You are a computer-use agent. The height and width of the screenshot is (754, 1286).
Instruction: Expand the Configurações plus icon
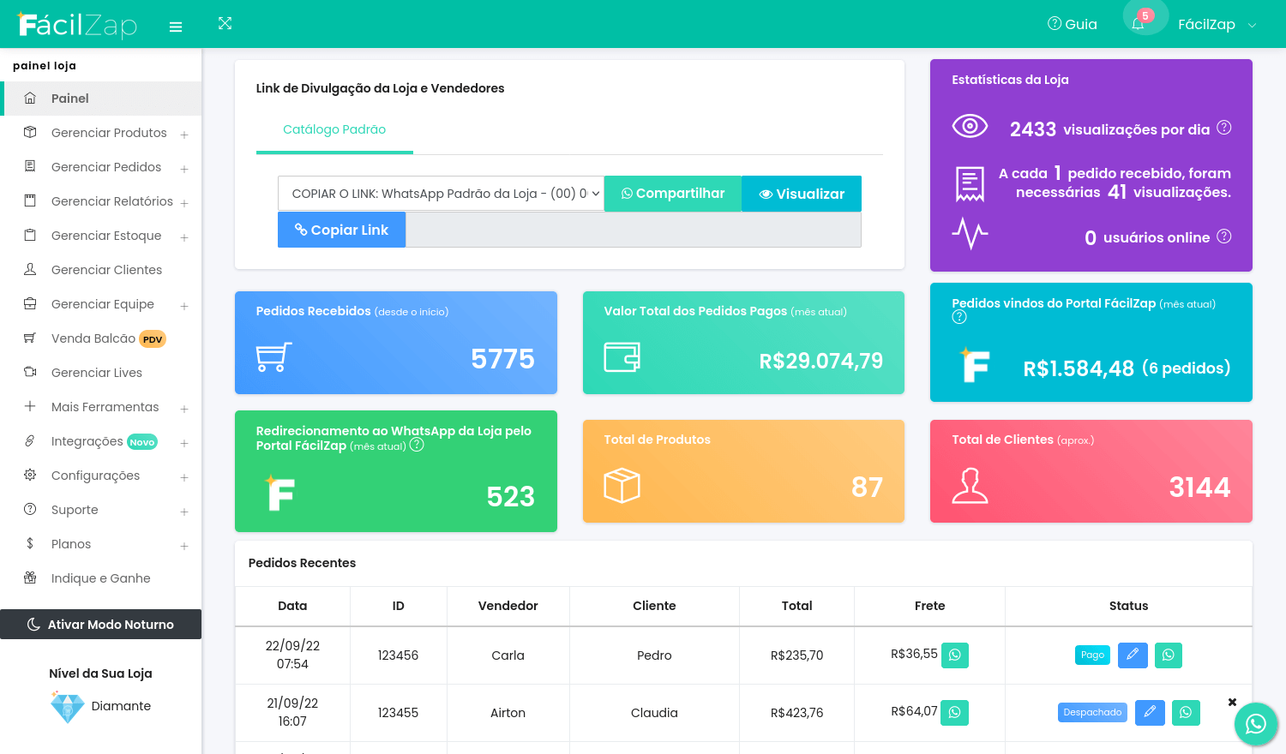(x=184, y=477)
